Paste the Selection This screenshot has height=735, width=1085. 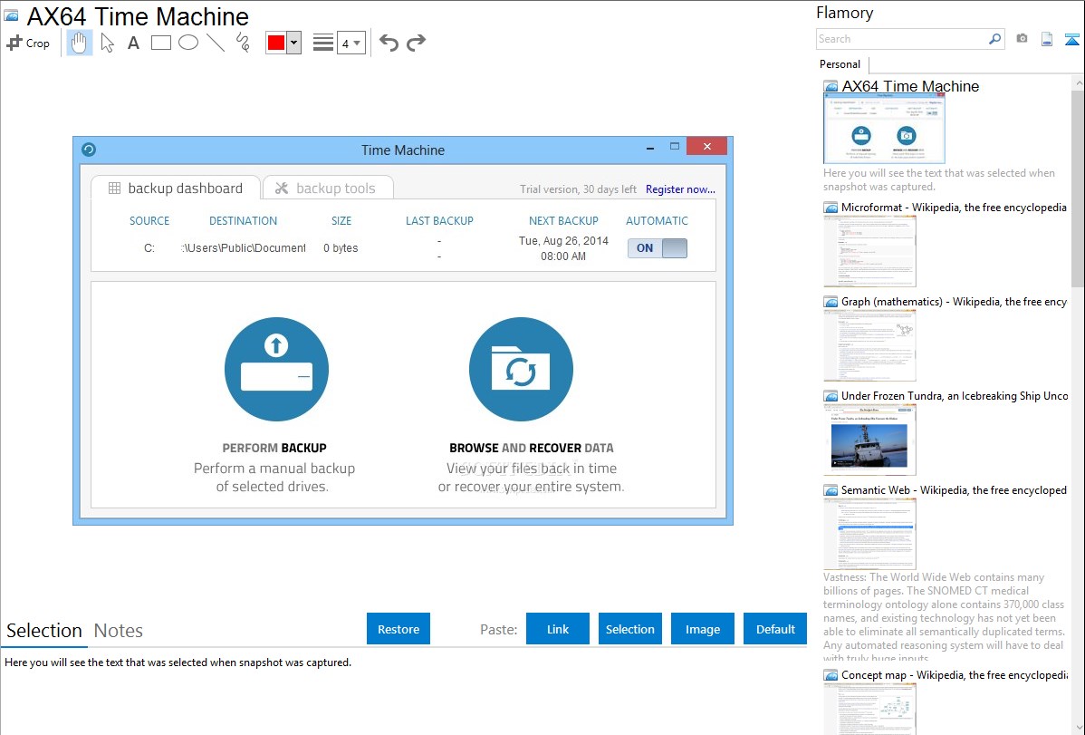[629, 629]
